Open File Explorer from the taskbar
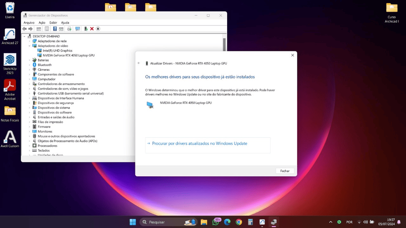The width and height of the screenshot is (406, 228). [204, 222]
